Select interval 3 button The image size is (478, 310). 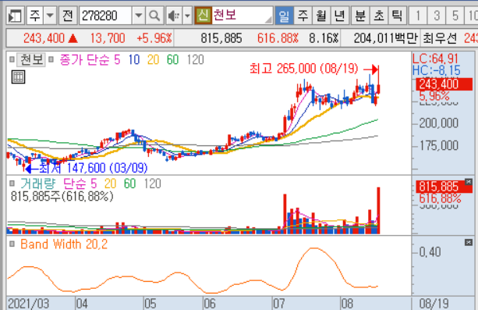437,16
